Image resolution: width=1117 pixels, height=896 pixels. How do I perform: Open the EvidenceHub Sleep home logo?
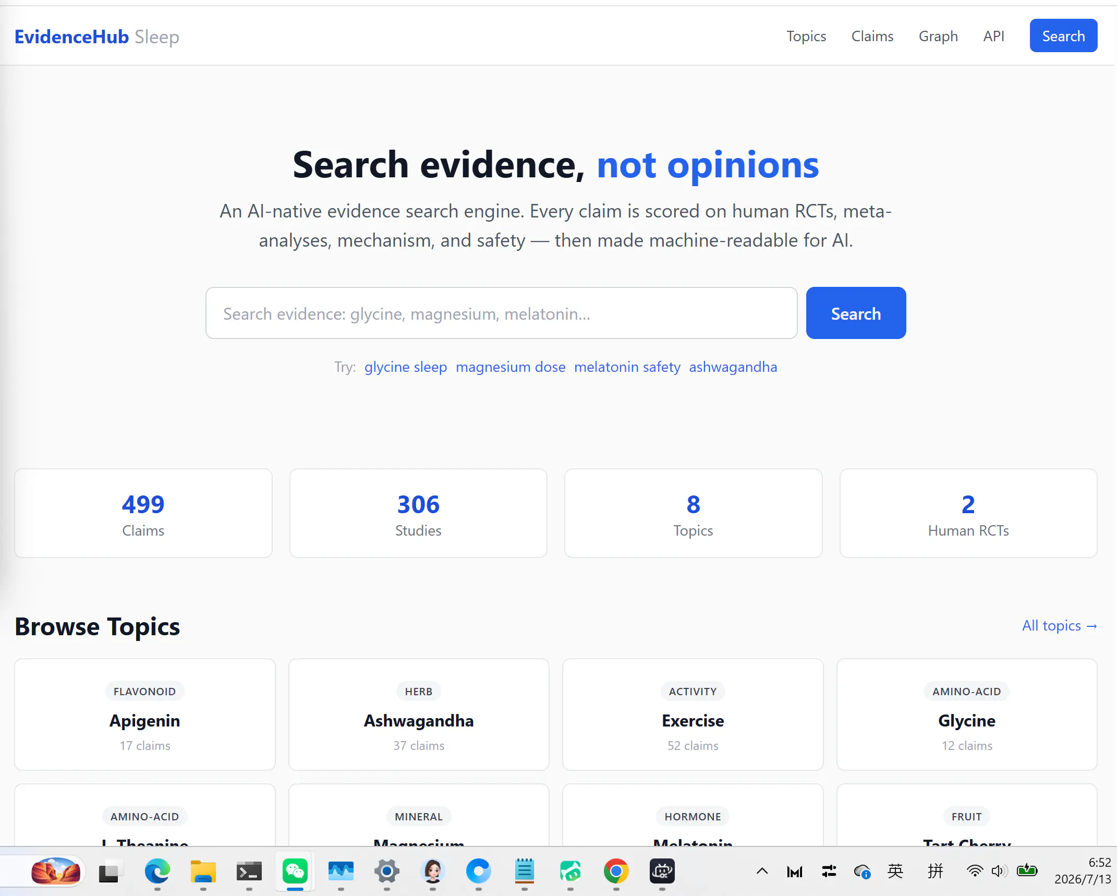pyautogui.click(x=97, y=37)
